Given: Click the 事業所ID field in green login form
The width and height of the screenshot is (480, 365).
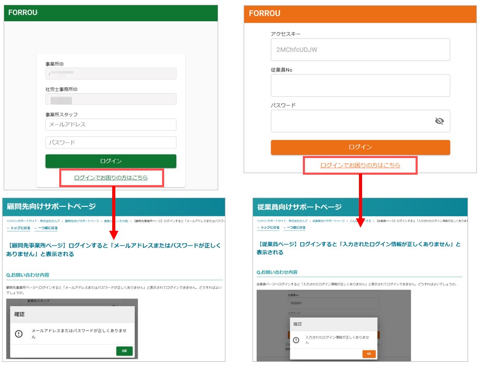Looking at the screenshot, I should click(111, 73).
